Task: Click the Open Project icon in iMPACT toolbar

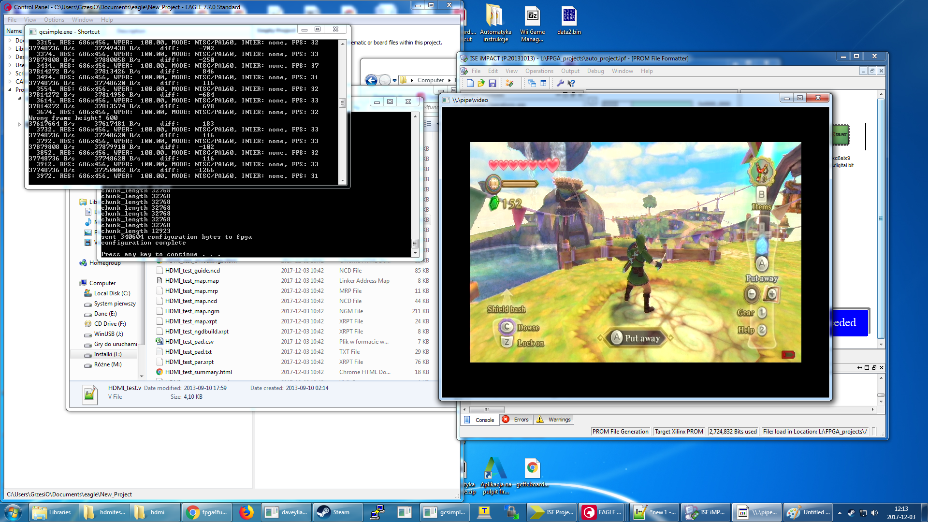Action: pos(481,83)
